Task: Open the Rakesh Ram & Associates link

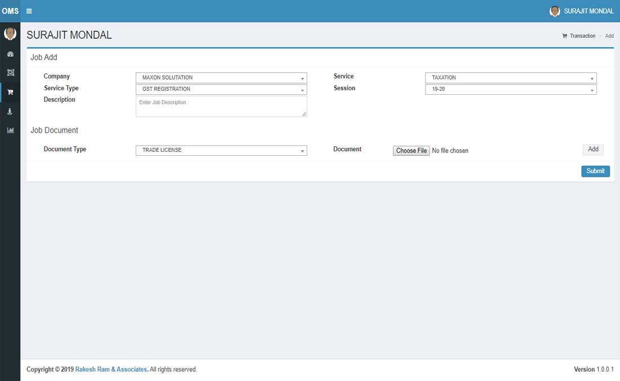Action: pyautogui.click(x=111, y=370)
